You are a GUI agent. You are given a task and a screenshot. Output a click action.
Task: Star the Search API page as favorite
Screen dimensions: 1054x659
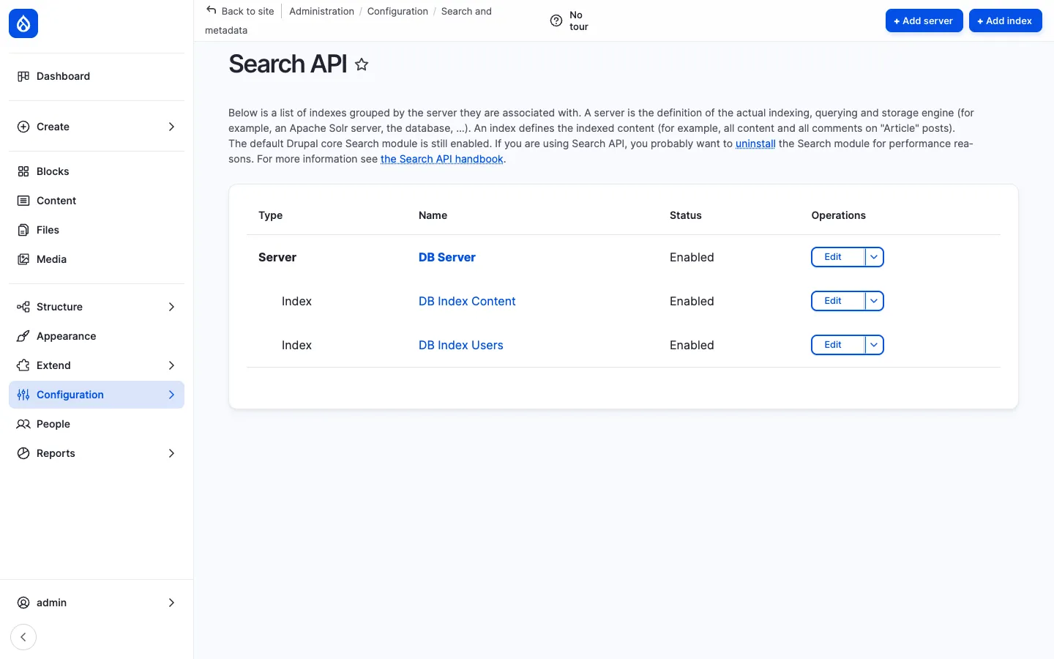tap(362, 64)
